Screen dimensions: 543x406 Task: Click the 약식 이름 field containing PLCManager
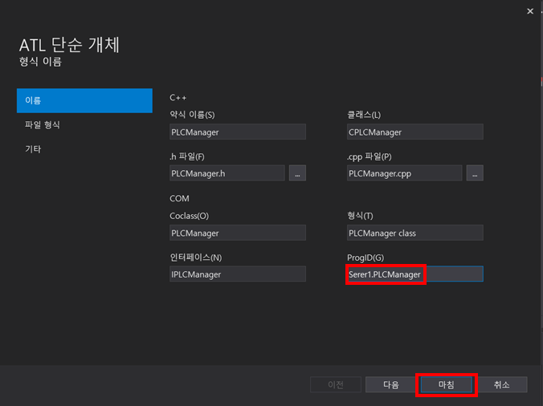(x=238, y=132)
